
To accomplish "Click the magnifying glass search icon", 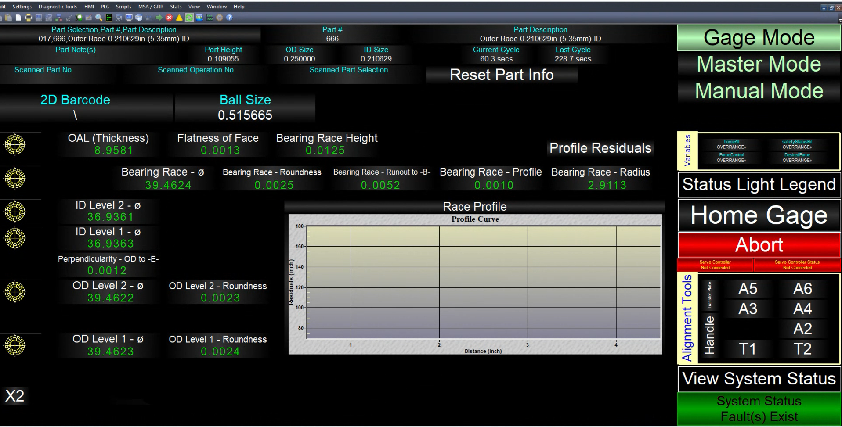I will [99, 18].
